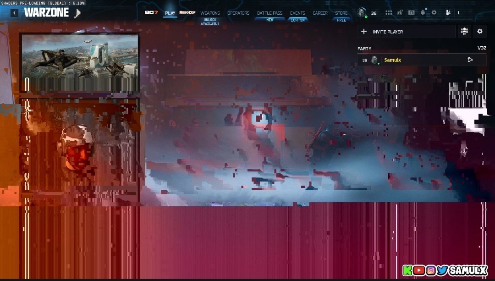Open the BATTLE PASS tab
This screenshot has width=495, height=281.
[269, 13]
